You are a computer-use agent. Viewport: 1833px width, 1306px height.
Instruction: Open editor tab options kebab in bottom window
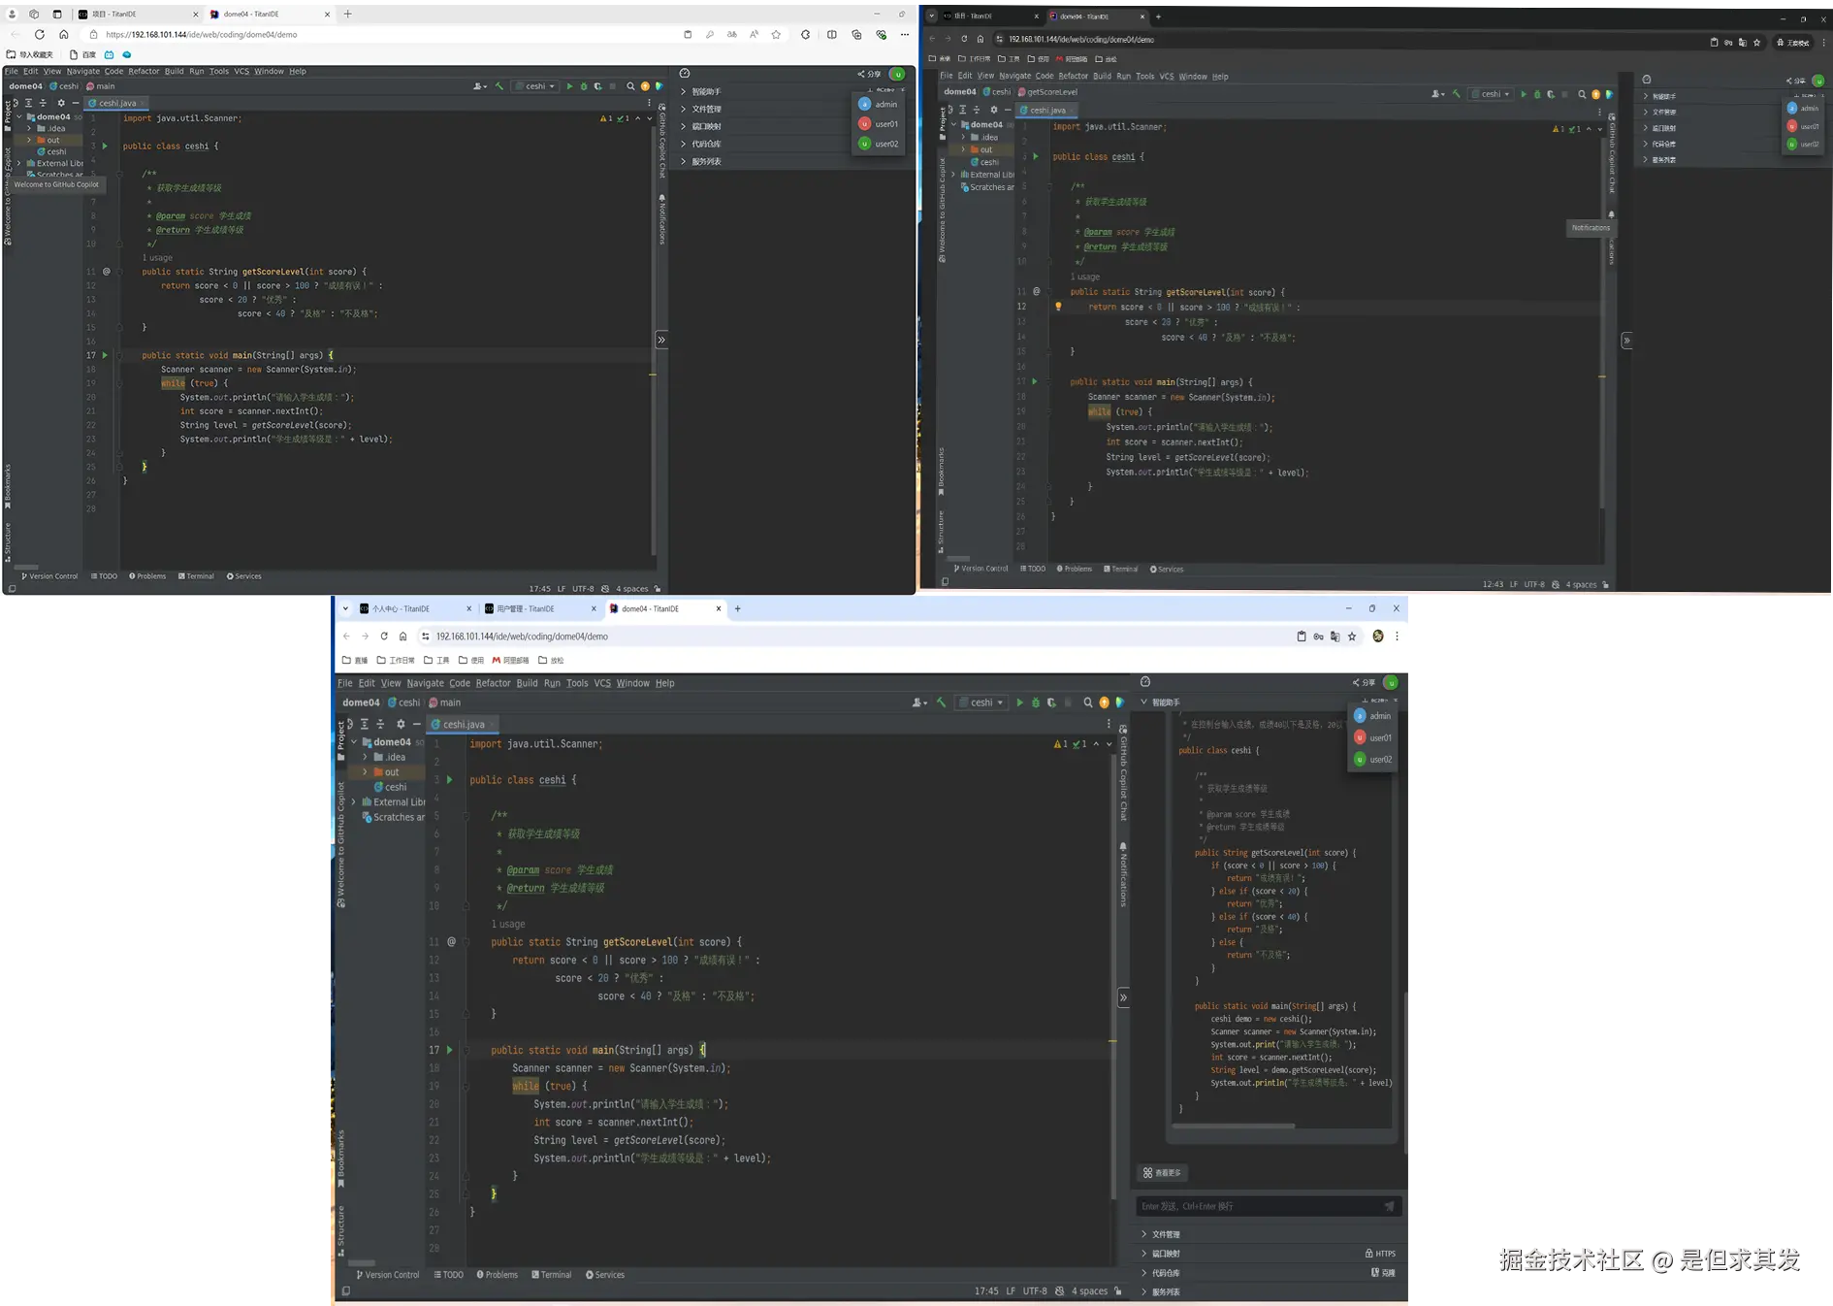(x=1109, y=724)
